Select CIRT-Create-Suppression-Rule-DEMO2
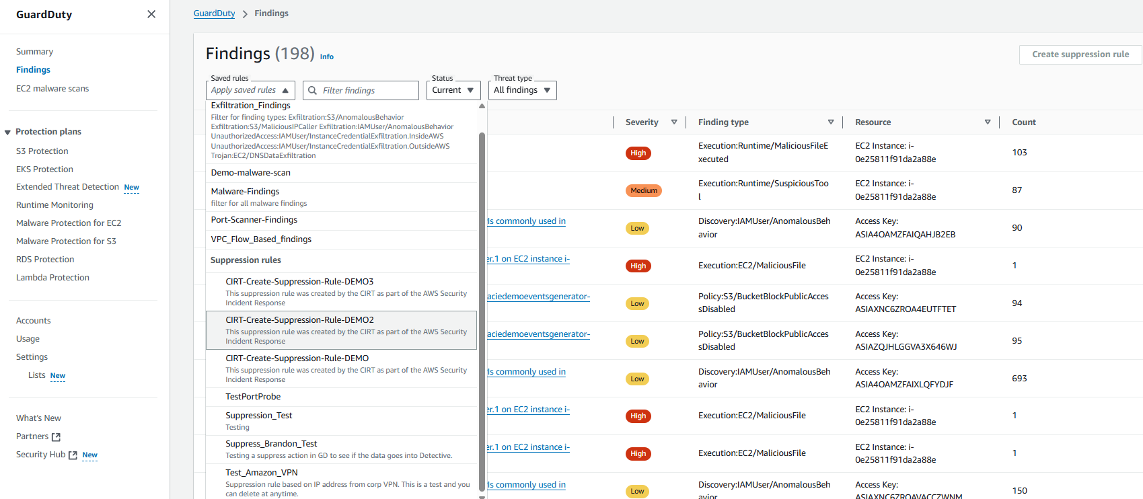The width and height of the screenshot is (1143, 499). 342,330
